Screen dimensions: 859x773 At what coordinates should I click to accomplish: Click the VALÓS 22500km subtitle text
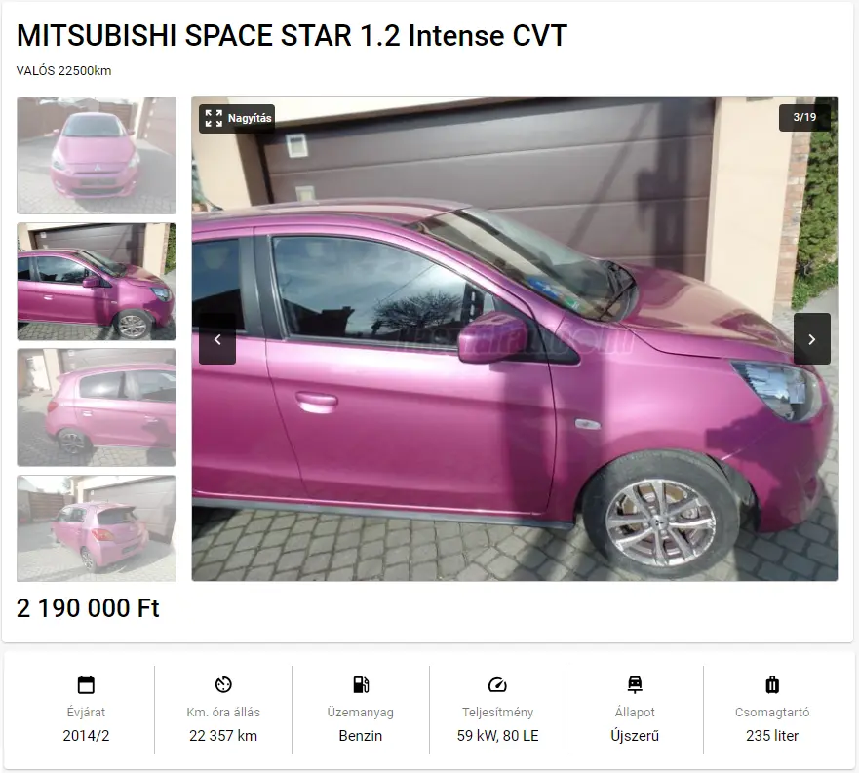point(63,70)
